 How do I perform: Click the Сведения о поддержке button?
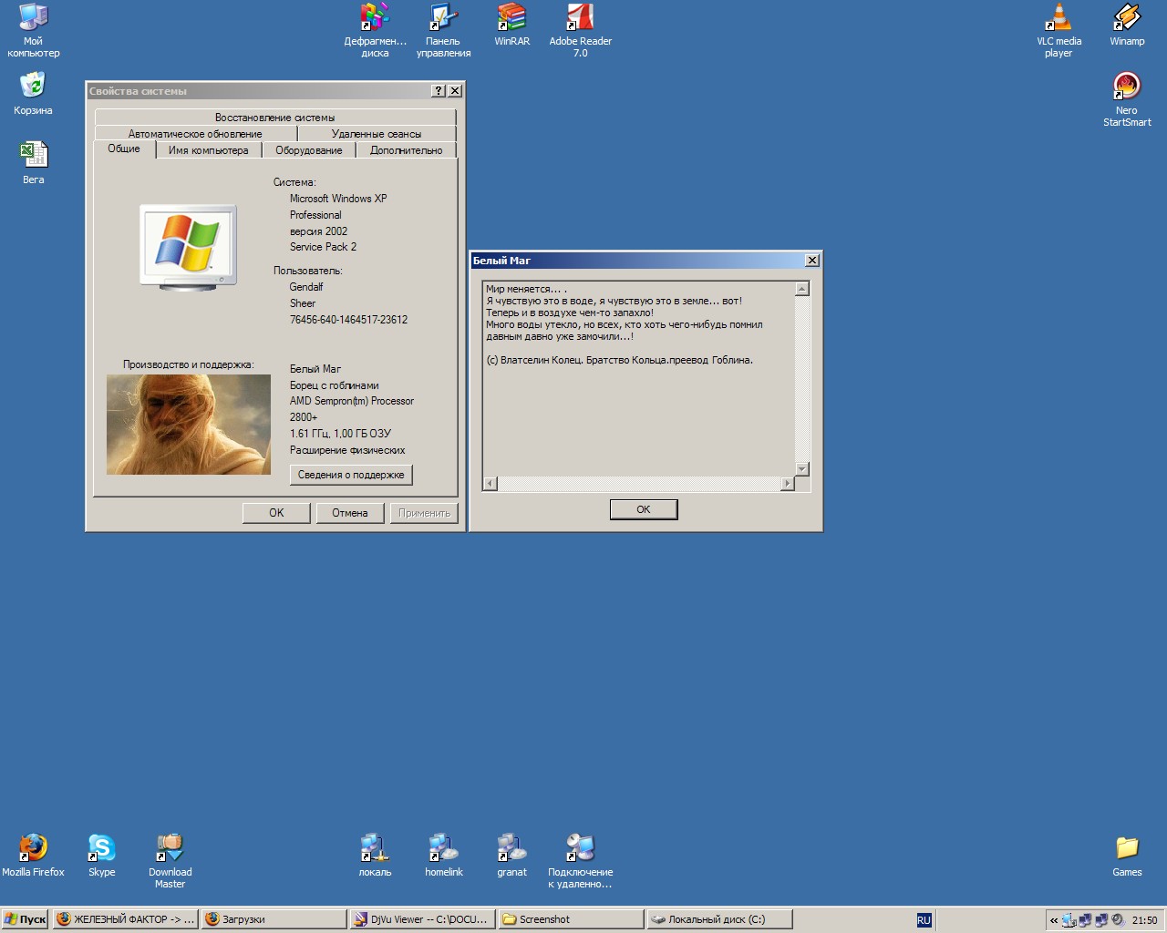point(351,475)
